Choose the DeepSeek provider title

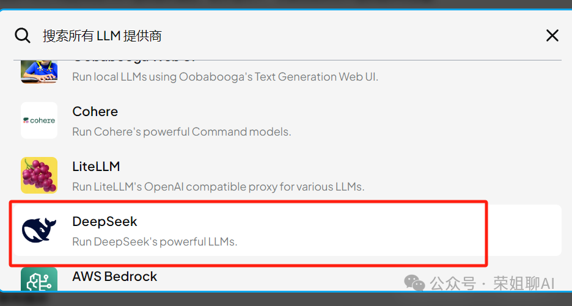pos(105,222)
